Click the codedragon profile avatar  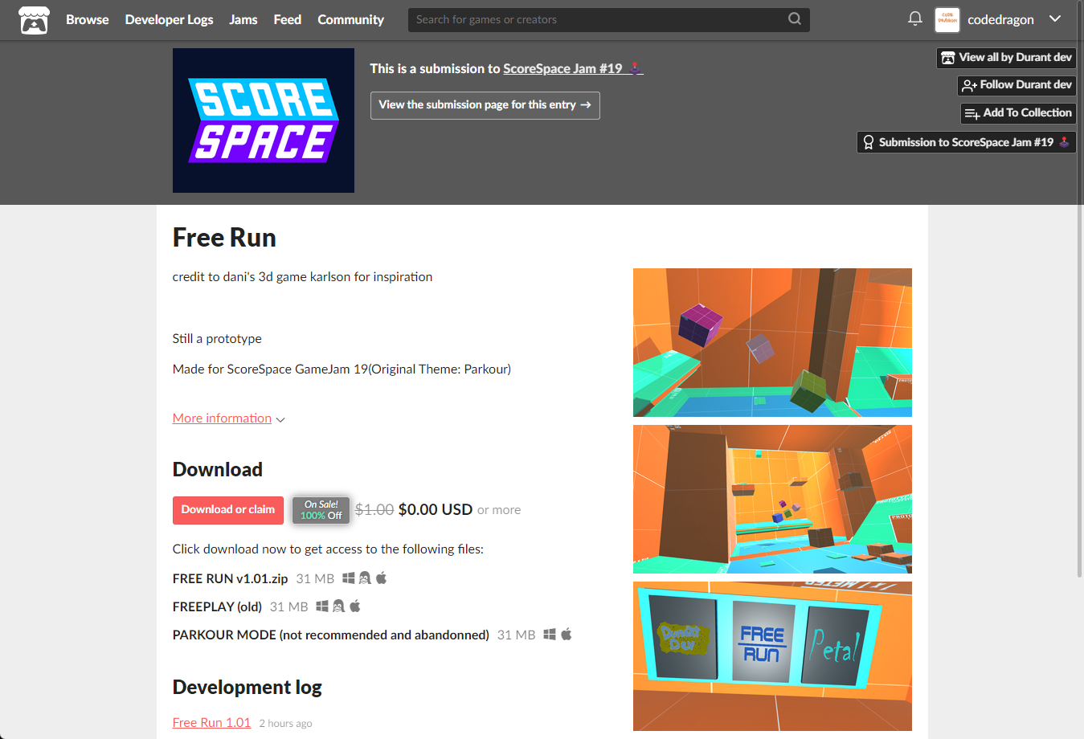pyautogui.click(x=947, y=20)
